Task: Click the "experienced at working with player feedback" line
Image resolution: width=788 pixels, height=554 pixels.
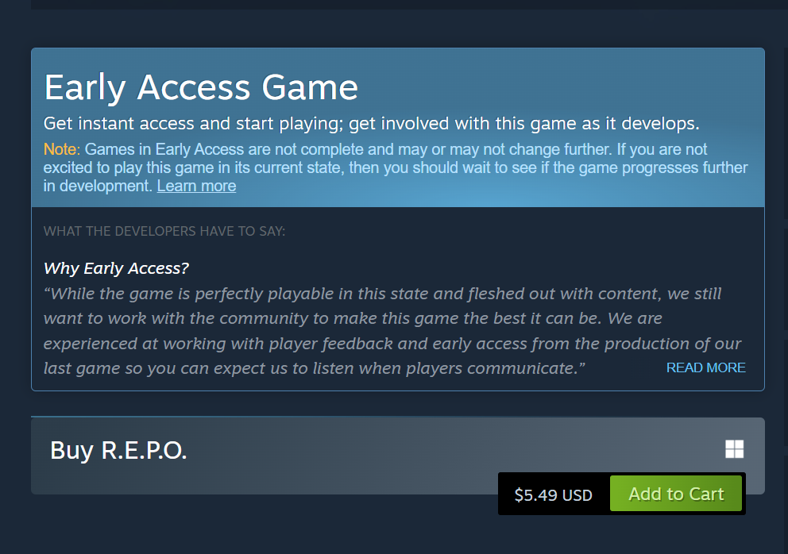Action: 392,344
